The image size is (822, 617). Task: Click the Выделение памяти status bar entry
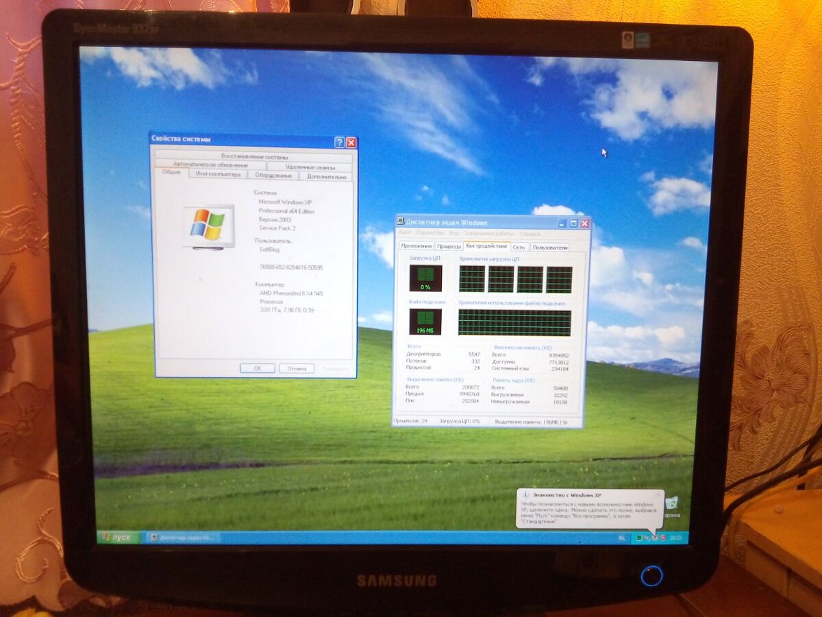(x=532, y=422)
